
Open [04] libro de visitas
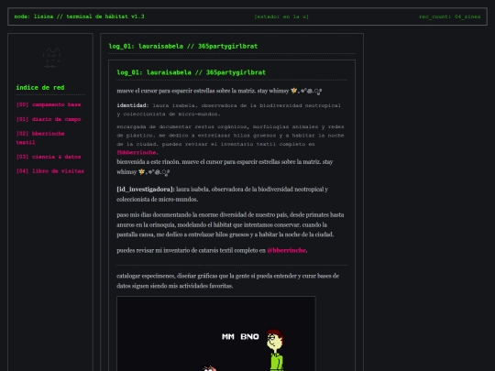50,171
